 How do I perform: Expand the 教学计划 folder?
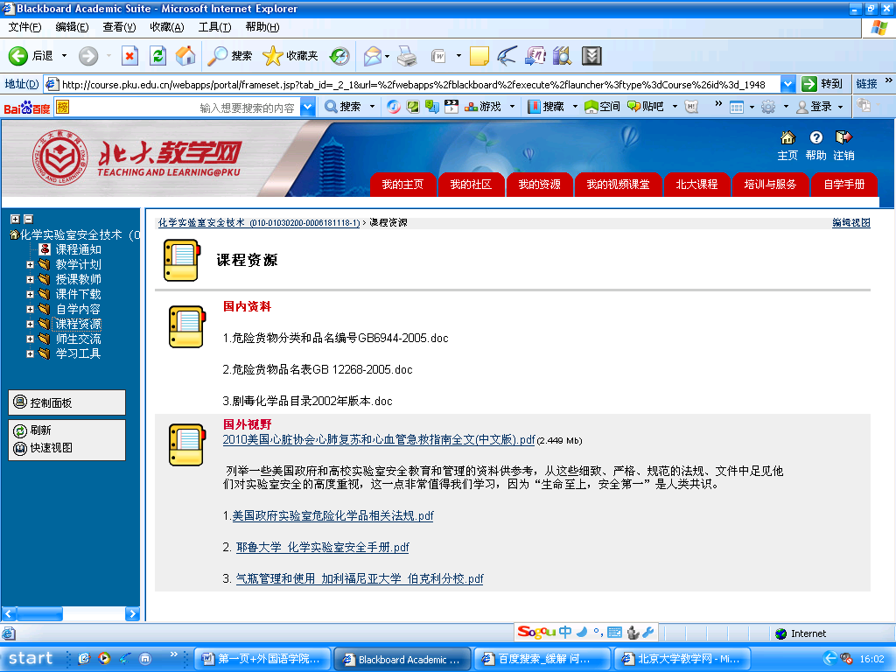point(31,264)
